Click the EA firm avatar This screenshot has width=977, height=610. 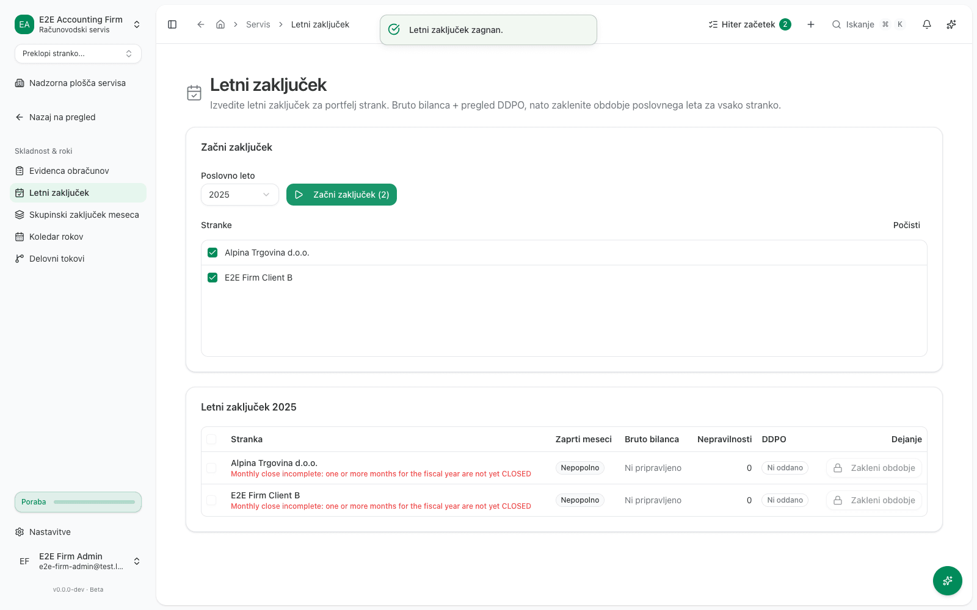pyautogui.click(x=24, y=24)
